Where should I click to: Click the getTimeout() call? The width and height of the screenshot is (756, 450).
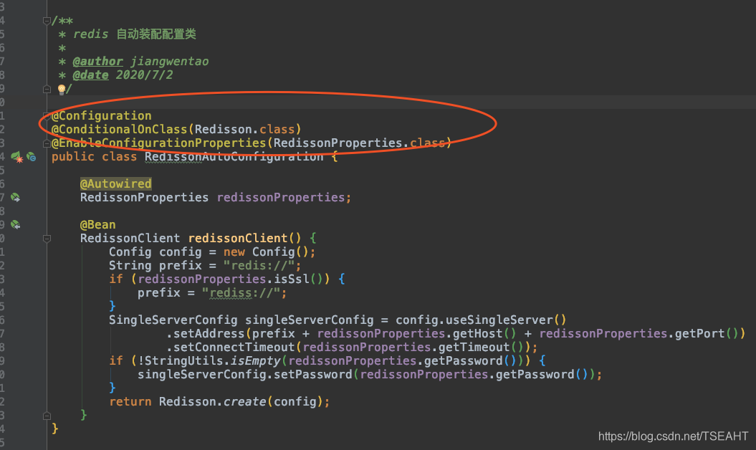point(480,348)
